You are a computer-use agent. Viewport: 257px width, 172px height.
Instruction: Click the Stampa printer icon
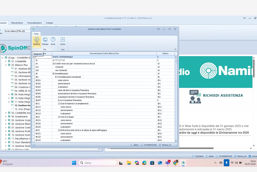[45, 39]
